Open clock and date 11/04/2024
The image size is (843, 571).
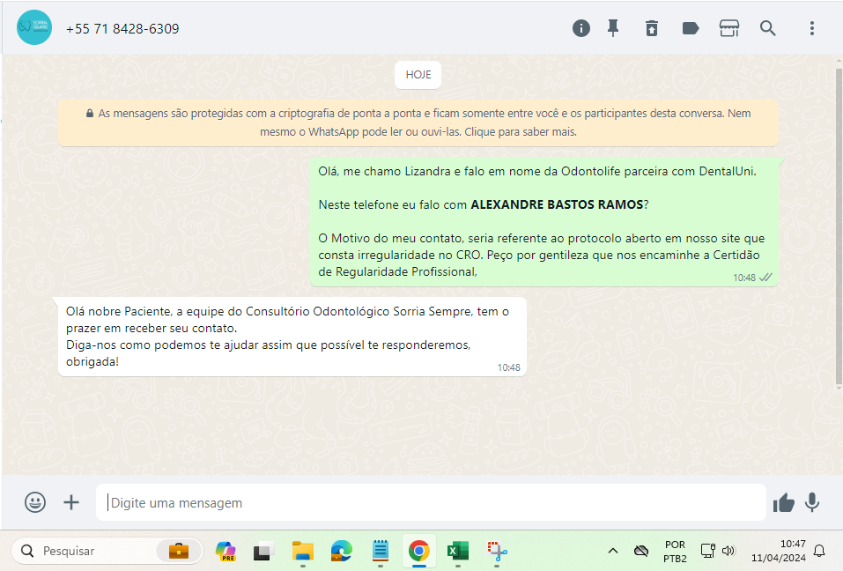779,551
